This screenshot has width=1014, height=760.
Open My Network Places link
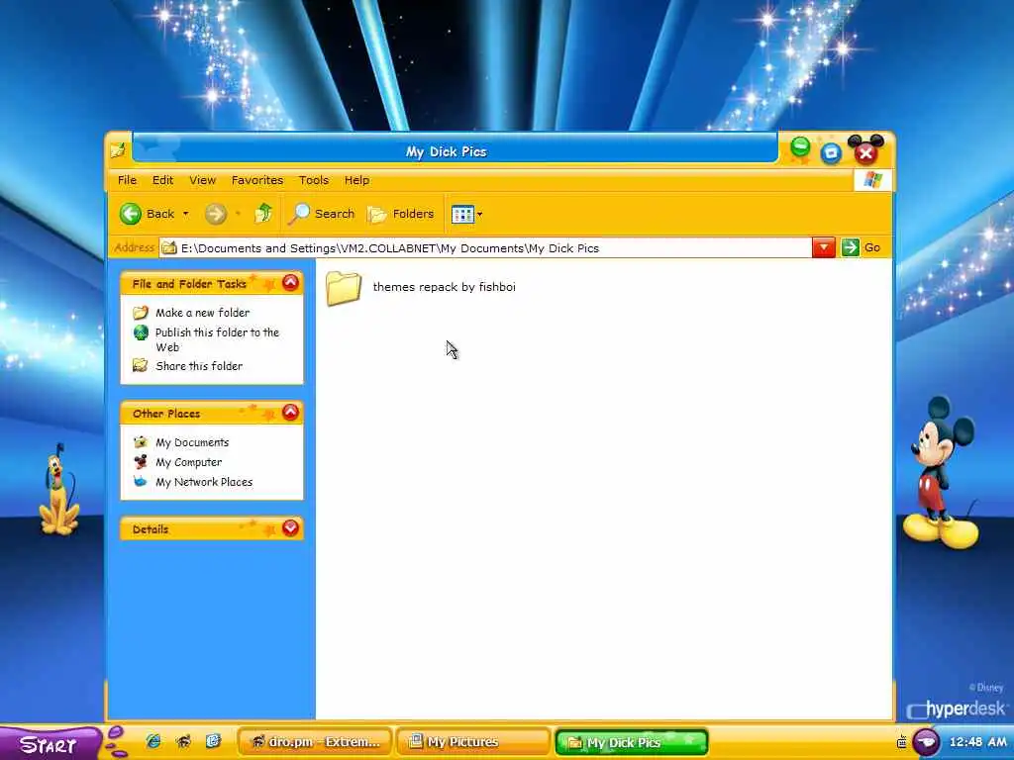[204, 482]
